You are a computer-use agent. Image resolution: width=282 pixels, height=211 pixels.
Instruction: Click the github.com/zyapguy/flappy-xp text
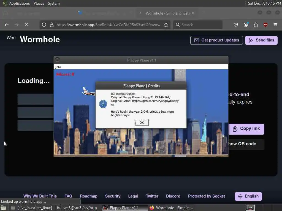(x=145, y=103)
